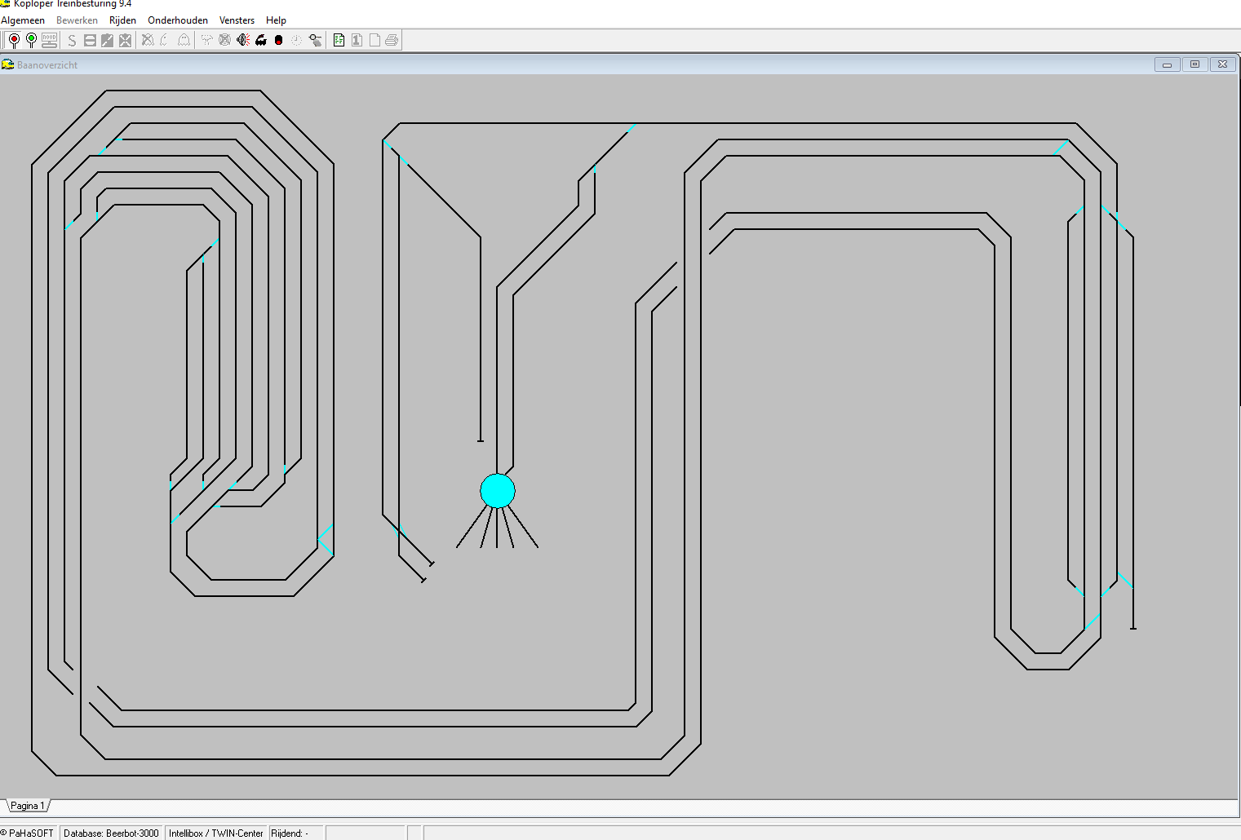This screenshot has height=840, width=1241.
Task: Click the grayed mushroom-shaped toolbar icon
Action: [x=206, y=40]
